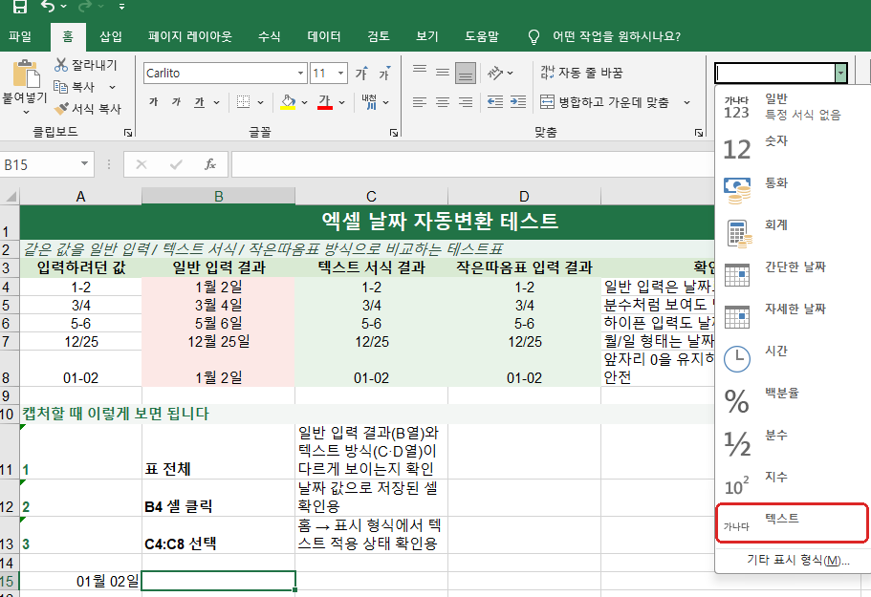Increase font size with larger 가 icon
This screenshot has height=597, width=871.
[x=361, y=74]
